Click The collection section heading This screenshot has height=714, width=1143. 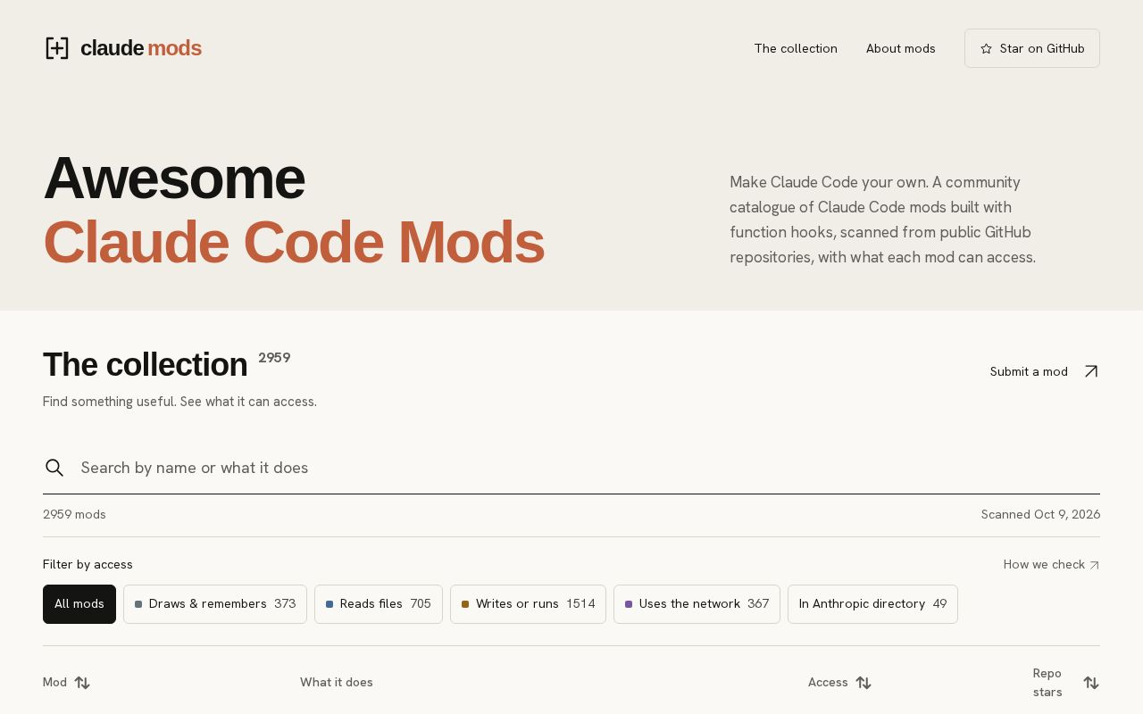[x=146, y=365]
